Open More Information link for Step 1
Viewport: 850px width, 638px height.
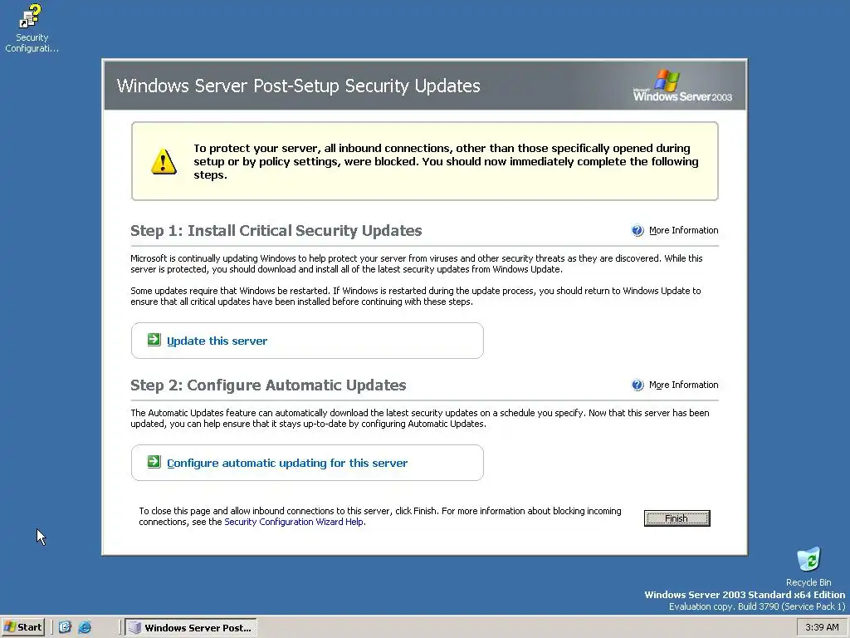(684, 231)
